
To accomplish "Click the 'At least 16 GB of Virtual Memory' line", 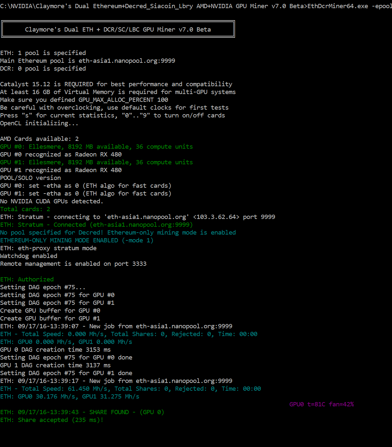I will pyautogui.click(x=118, y=92).
